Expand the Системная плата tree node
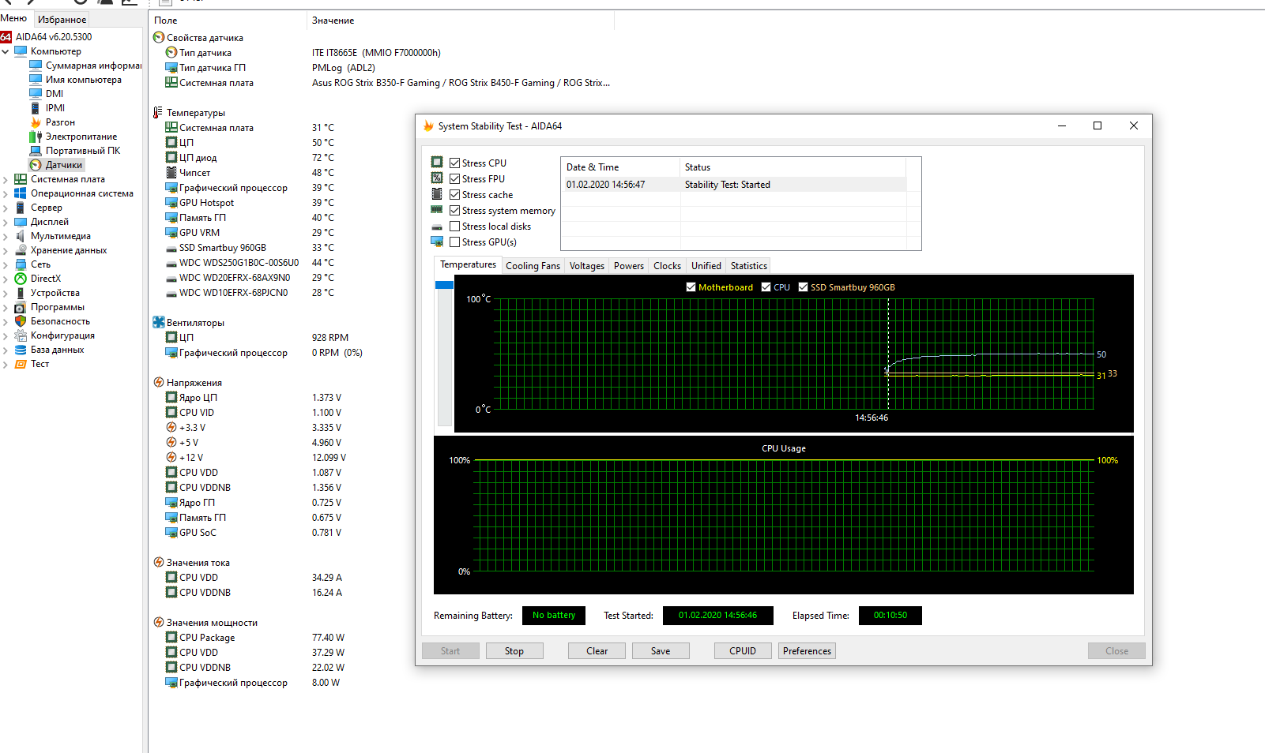This screenshot has height=753, width=1265. [6, 179]
